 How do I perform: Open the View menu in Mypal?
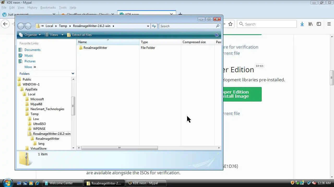pos(21,8)
